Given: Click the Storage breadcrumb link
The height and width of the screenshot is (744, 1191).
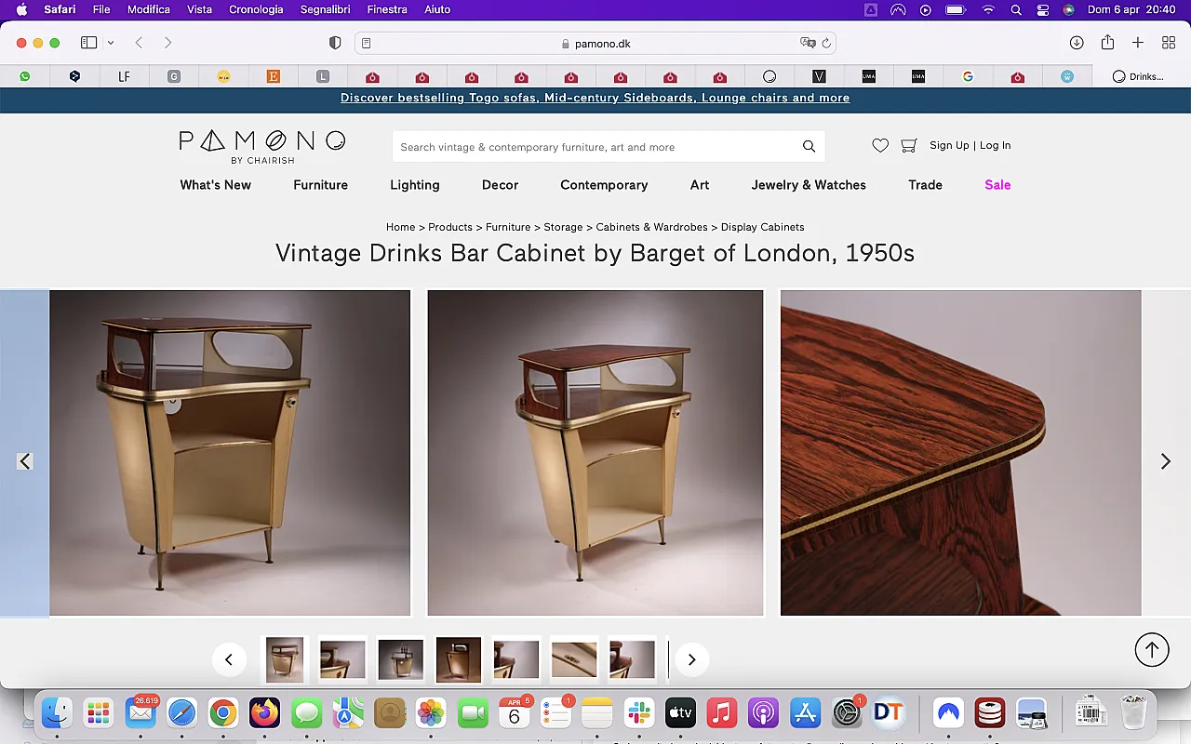Looking at the screenshot, I should [x=563, y=227].
